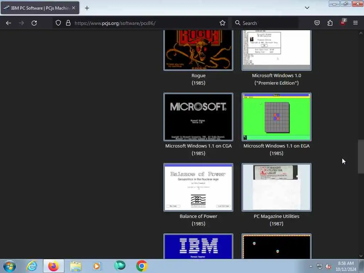Open the uBlock extension icon with badge
The image size is (364, 273).
(x=343, y=22)
